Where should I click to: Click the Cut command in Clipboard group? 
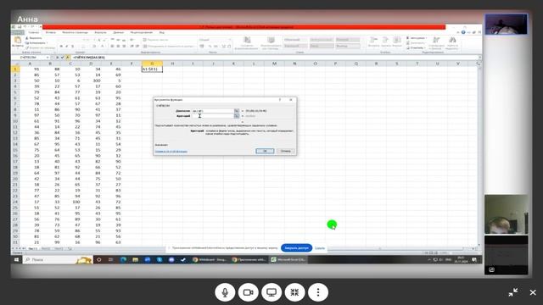click(34, 38)
